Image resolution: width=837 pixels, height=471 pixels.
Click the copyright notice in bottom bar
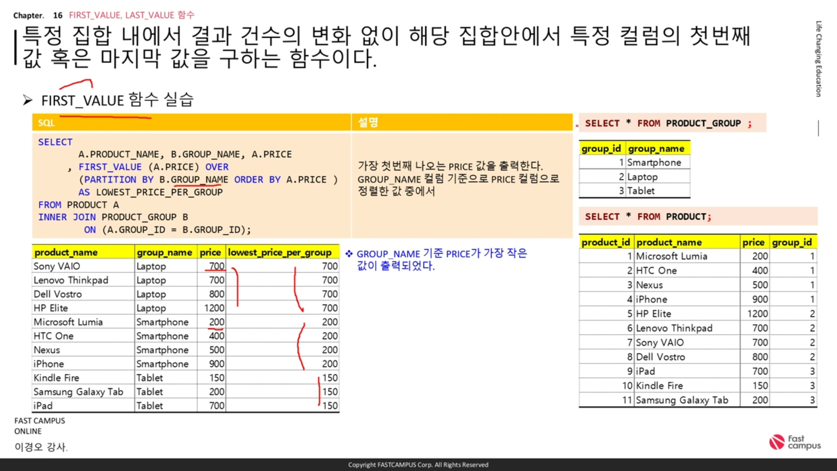point(418,465)
